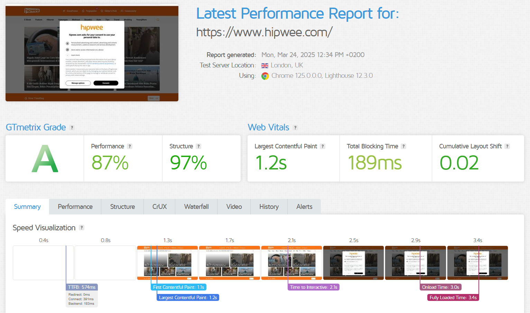
Task: Open Speed Visualization help icon
Action: (x=82, y=228)
